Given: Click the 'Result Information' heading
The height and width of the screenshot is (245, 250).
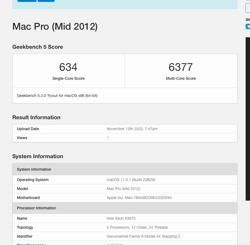Looking at the screenshot, I should pos(36,117).
